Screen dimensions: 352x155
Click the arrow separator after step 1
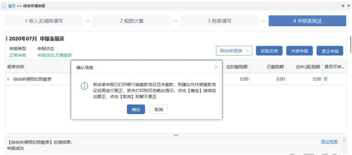pos(88,21)
